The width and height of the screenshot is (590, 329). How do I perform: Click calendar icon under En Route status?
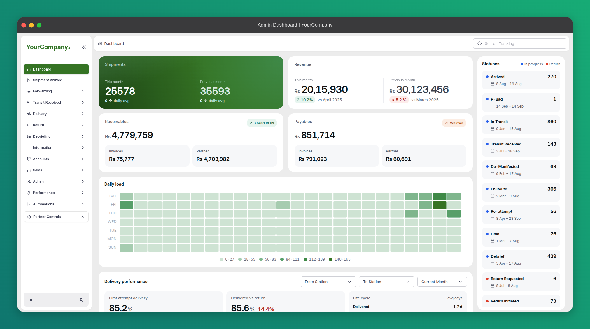pyautogui.click(x=493, y=196)
